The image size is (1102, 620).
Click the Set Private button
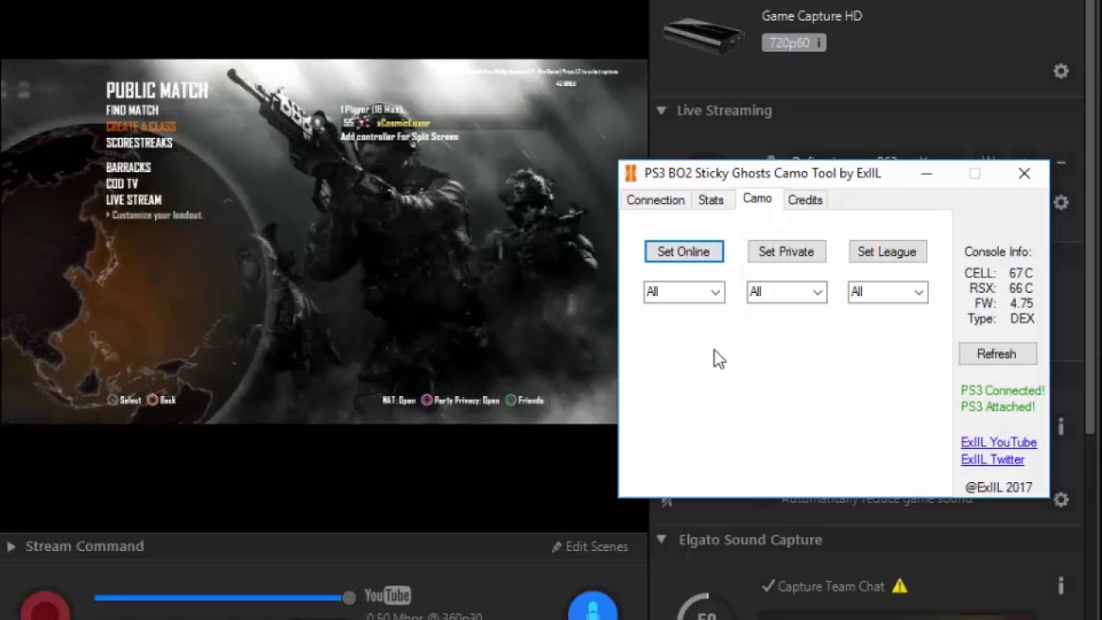click(786, 251)
